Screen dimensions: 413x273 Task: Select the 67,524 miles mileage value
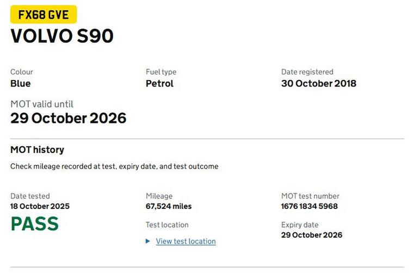click(169, 207)
